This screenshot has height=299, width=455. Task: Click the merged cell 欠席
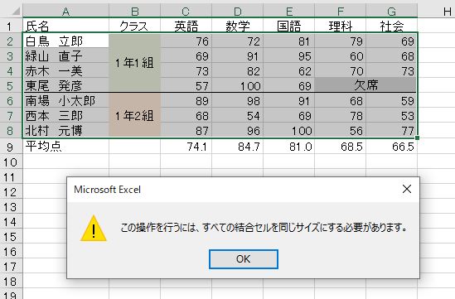click(x=366, y=85)
